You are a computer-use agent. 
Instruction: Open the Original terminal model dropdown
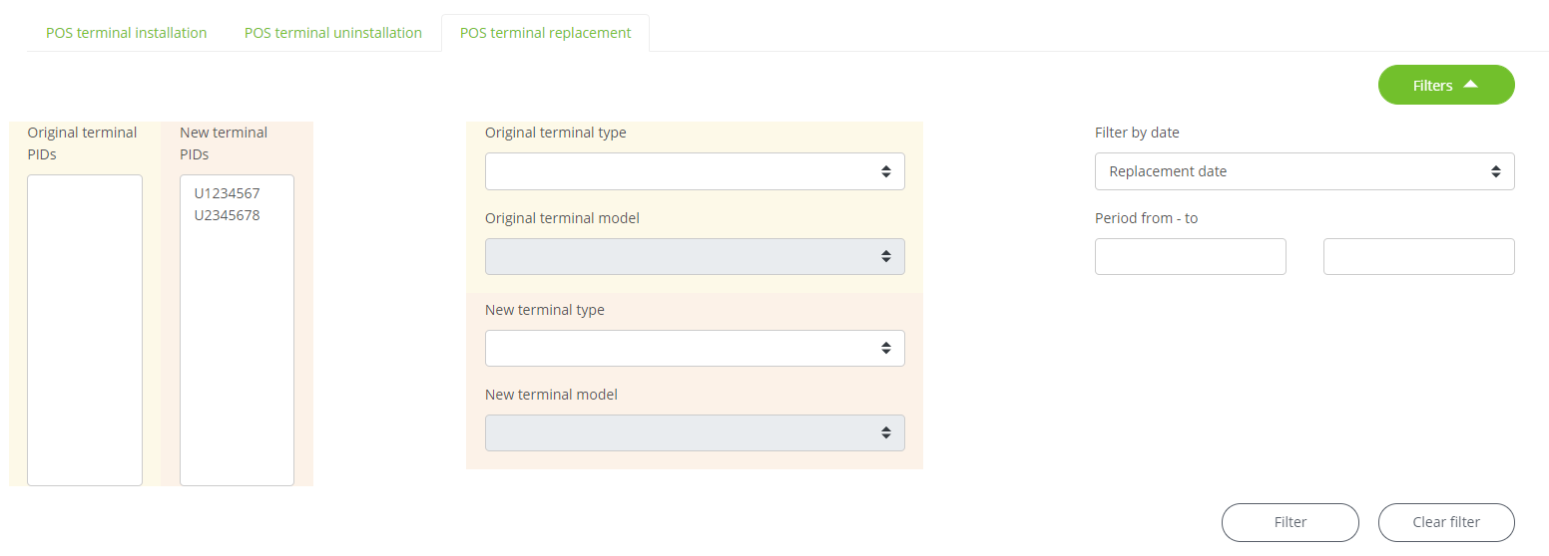click(695, 256)
